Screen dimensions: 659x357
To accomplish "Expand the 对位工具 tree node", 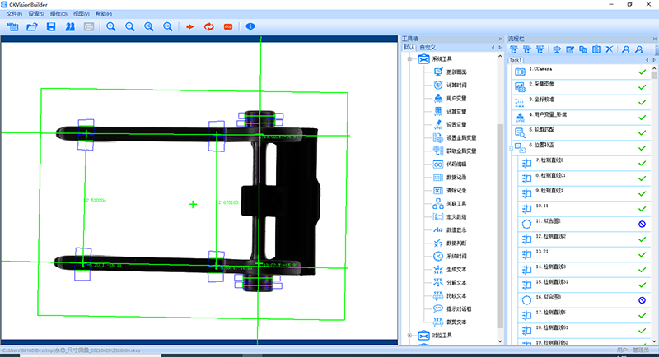I will [410, 335].
